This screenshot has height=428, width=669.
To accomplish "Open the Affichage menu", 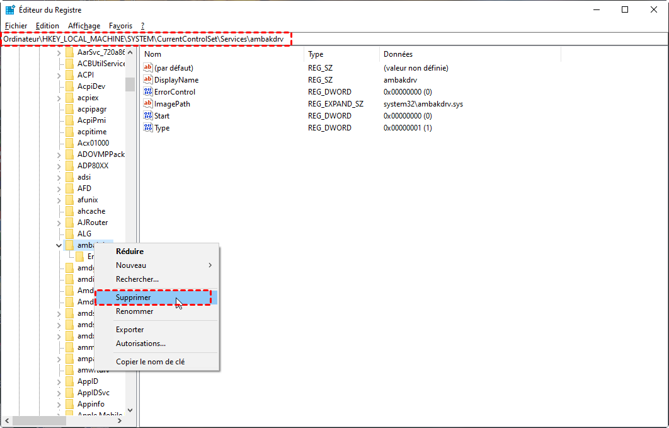I will [x=84, y=26].
